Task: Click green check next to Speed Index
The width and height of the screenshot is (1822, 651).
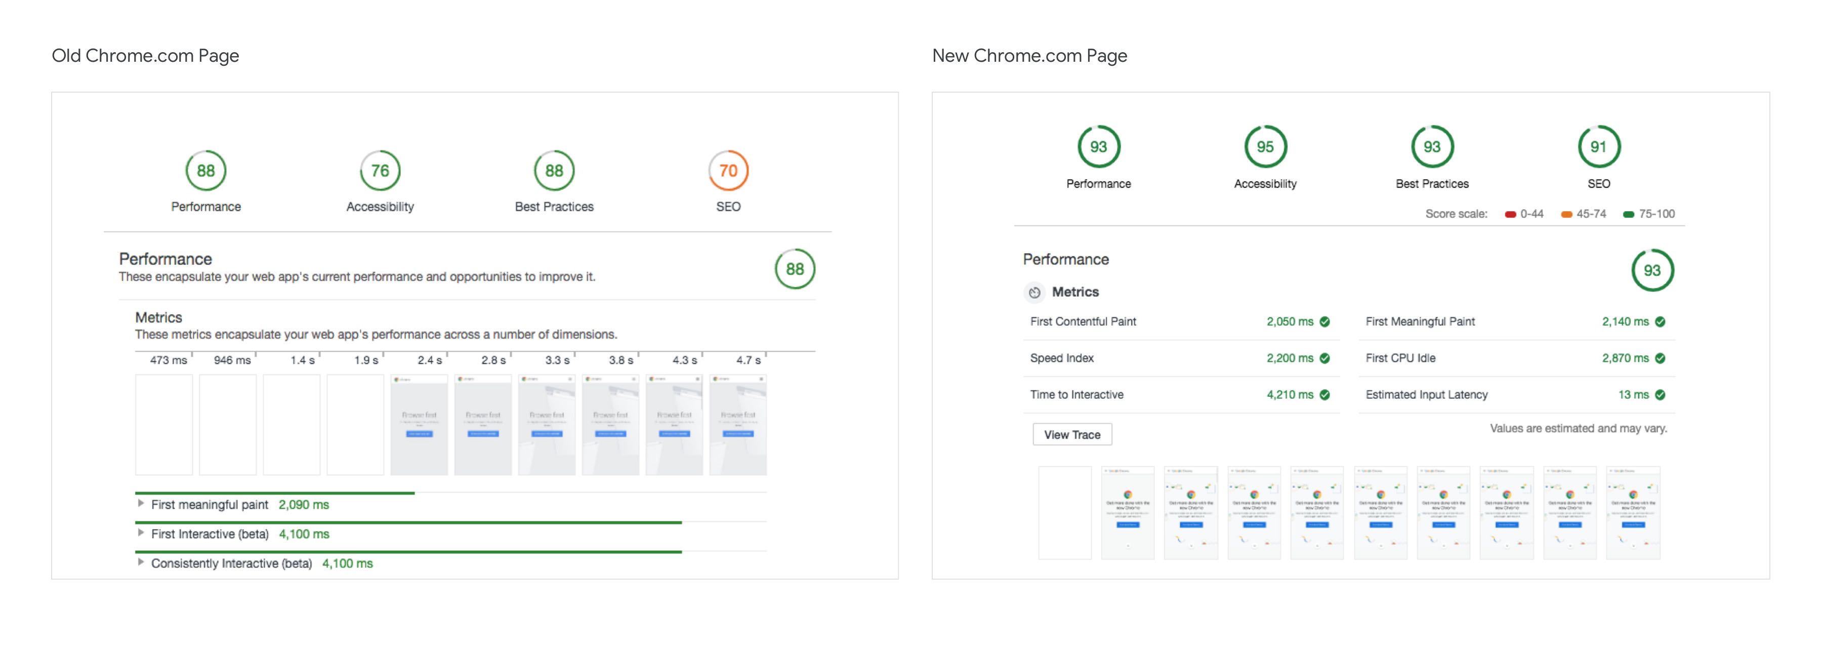Action: point(1325,359)
